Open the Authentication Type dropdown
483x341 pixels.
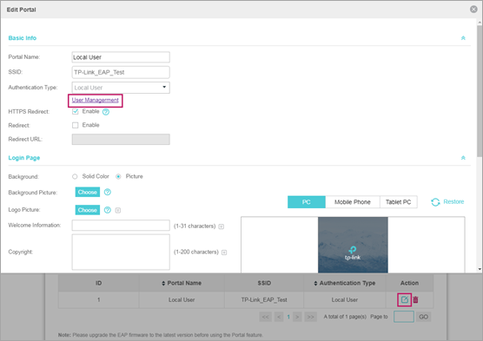click(121, 88)
